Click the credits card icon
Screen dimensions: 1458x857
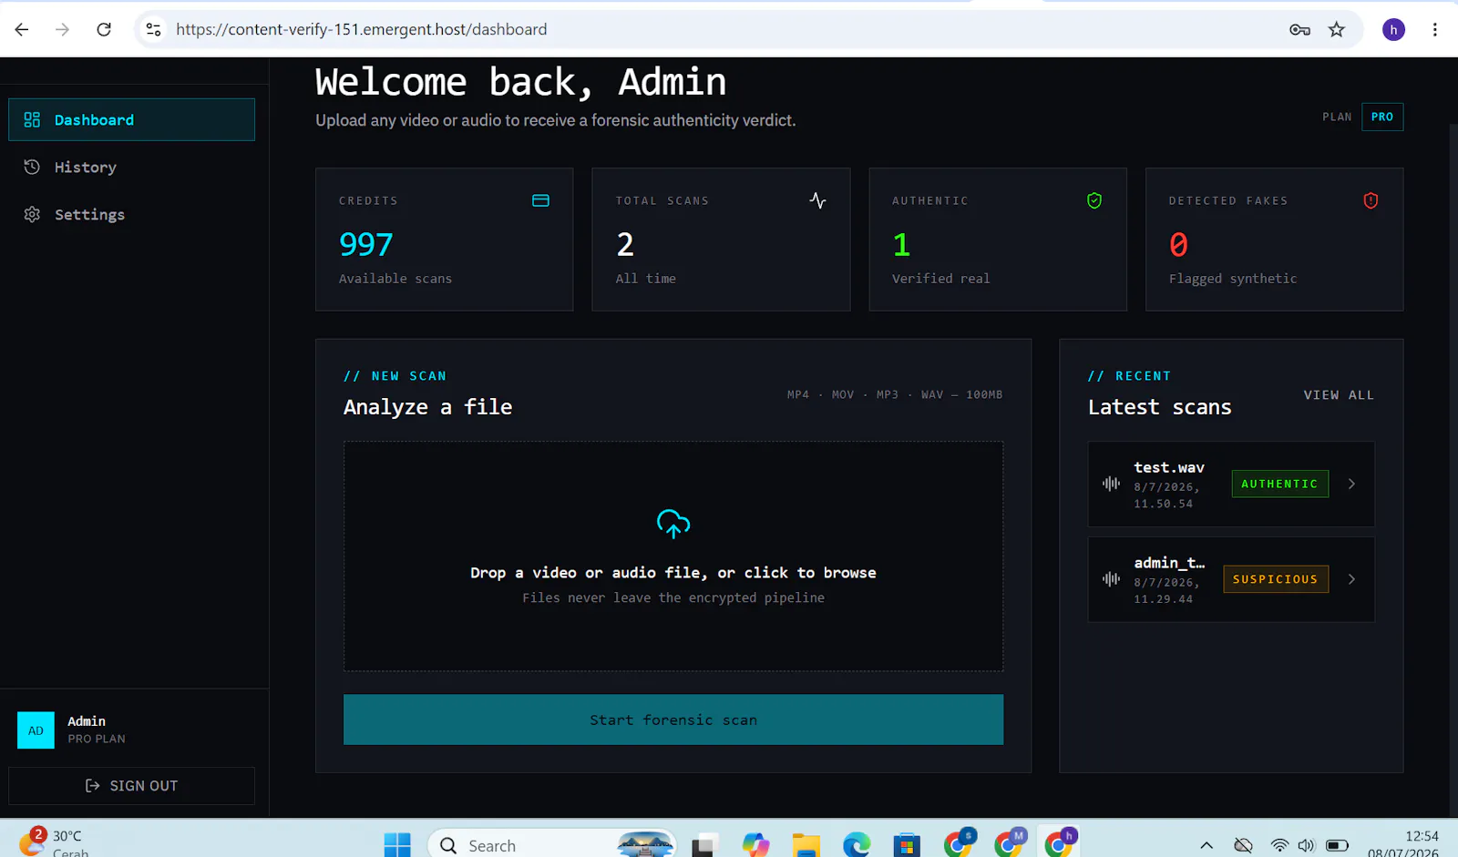click(540, 200)
